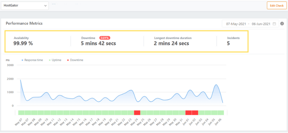Click the 5 mins 42 secs downtime value

click(98, 43)
